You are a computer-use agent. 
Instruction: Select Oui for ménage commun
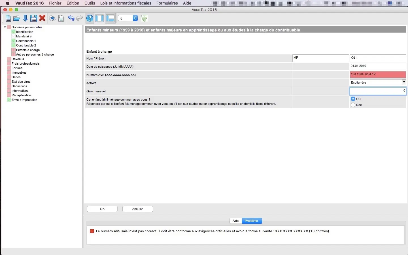(x=353, y=99)
